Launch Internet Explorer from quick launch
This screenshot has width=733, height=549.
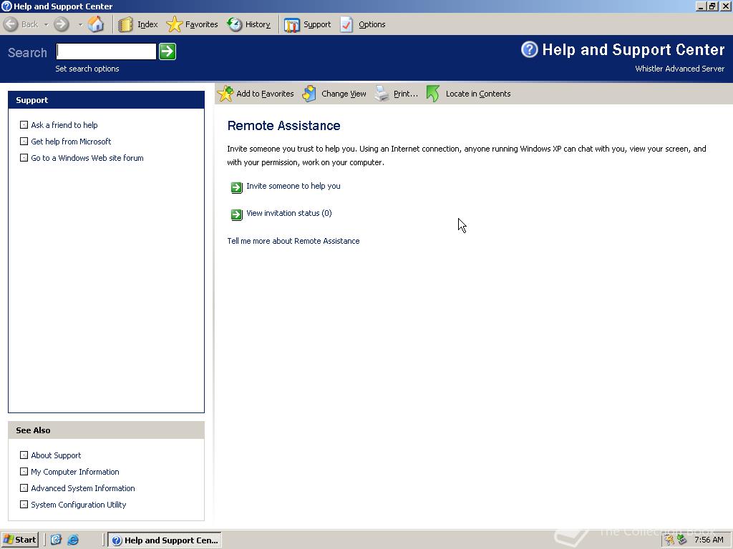pyautogui.click(x=73, y=540)
